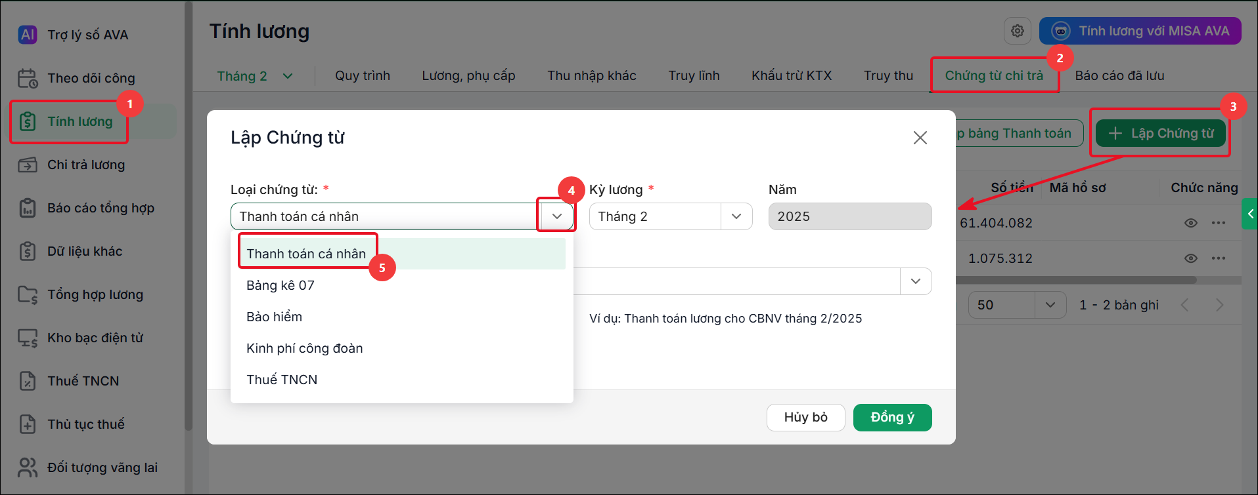Open settings gear icon in header

tap(1018, 31)
